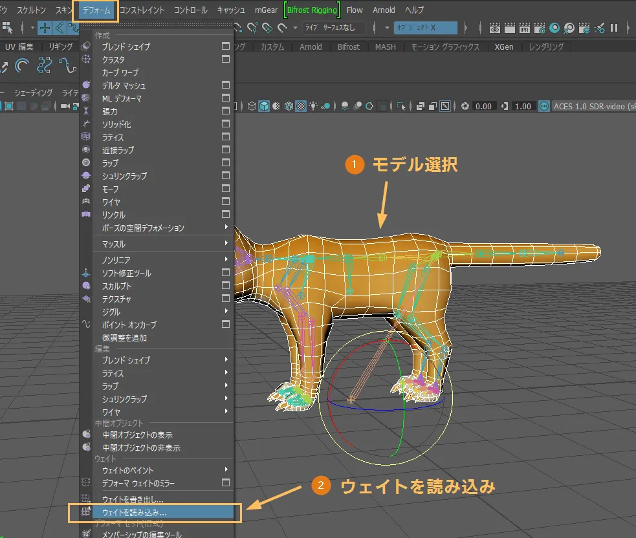Click the joint selection mask icon
The image size is (636, 538).
click(x=60, y=28)
